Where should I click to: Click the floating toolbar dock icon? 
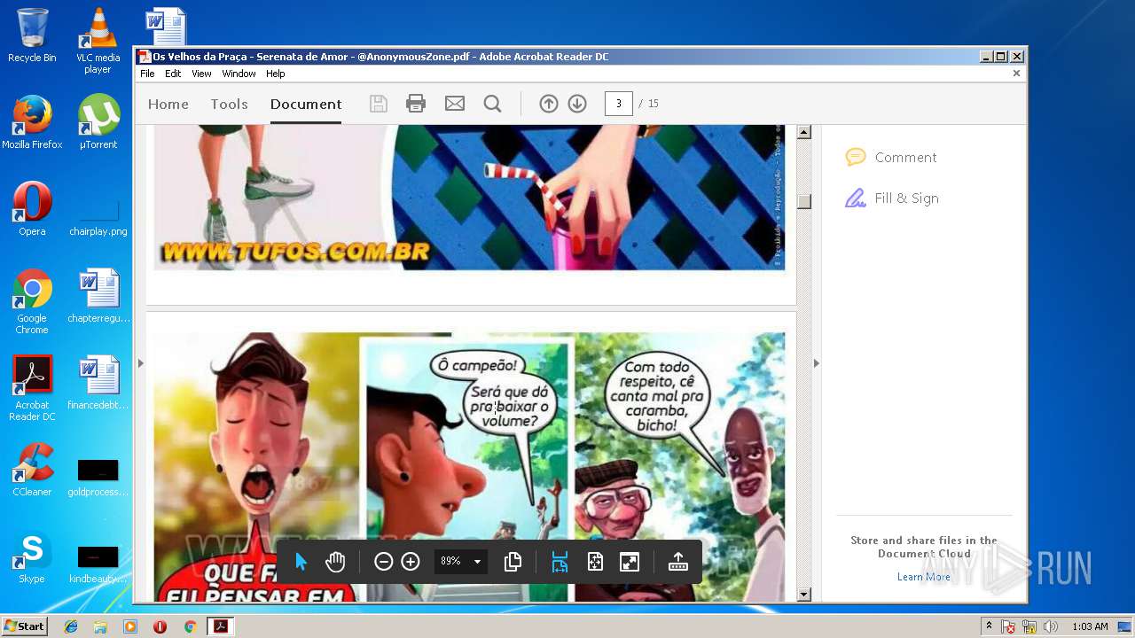678,562
